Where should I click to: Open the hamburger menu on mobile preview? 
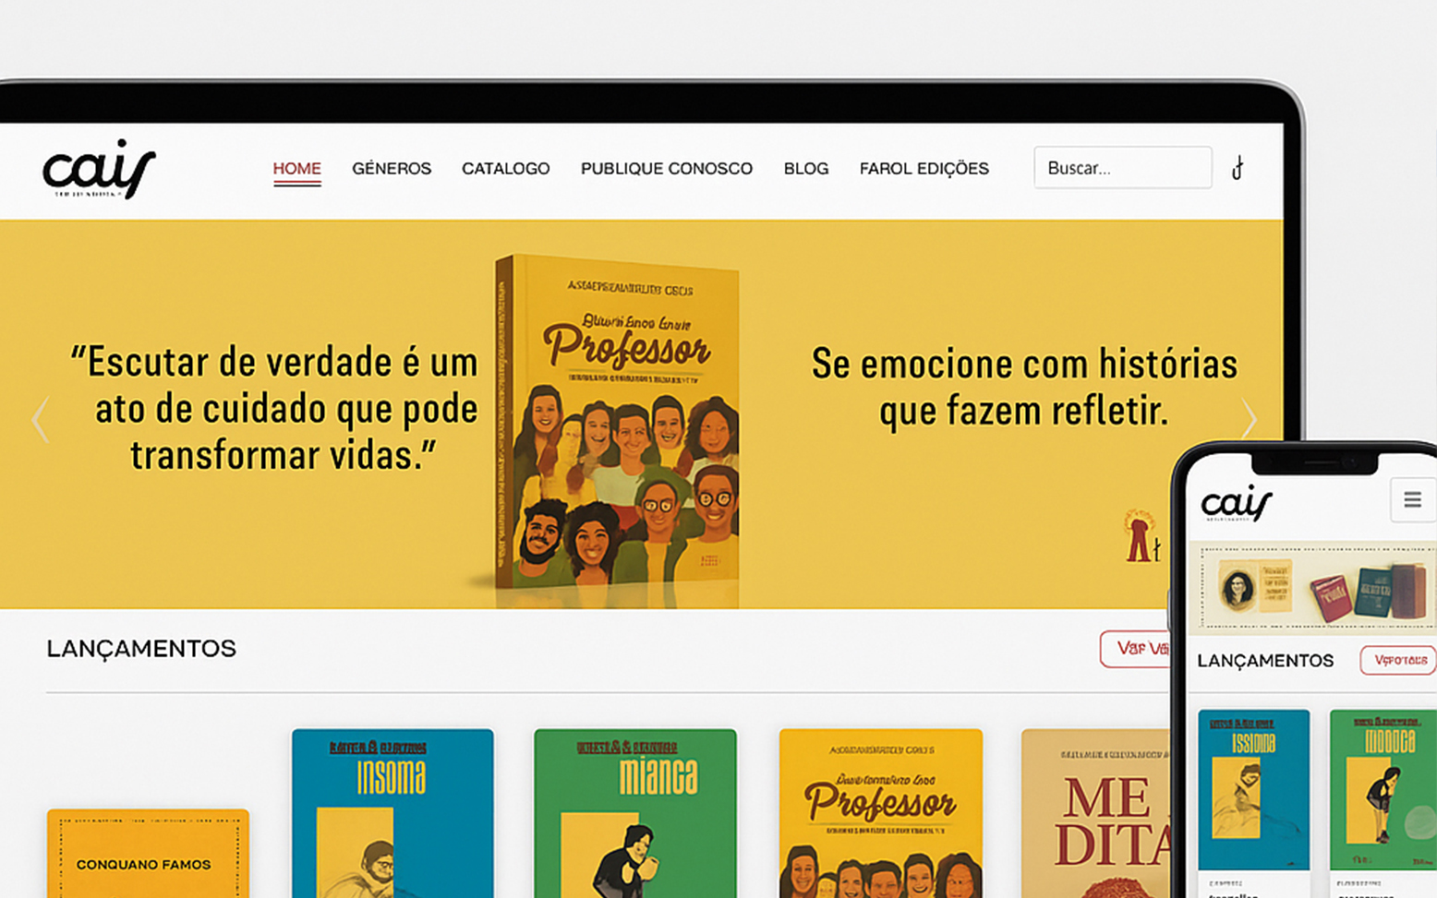coord(1412,499)
